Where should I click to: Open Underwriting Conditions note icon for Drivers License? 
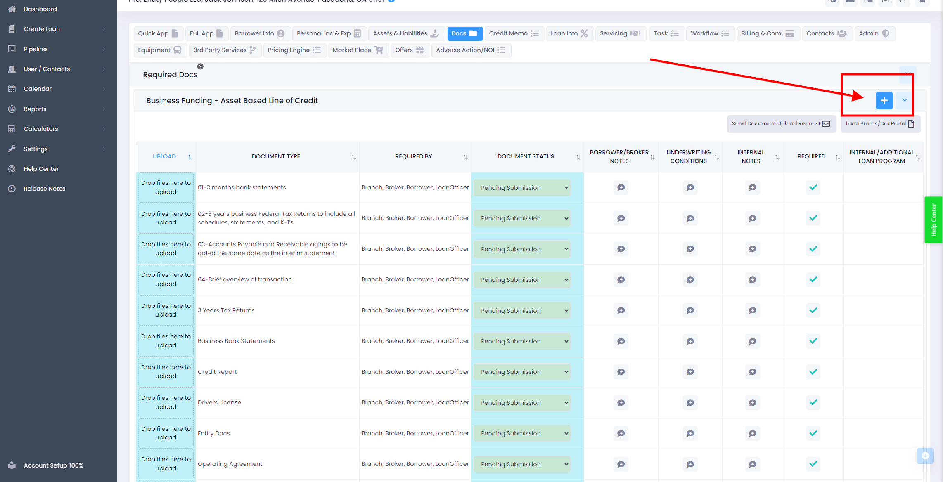(x=690, y=402)
